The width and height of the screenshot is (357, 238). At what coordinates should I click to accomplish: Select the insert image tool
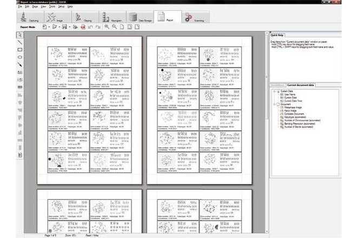click(20, 72)
